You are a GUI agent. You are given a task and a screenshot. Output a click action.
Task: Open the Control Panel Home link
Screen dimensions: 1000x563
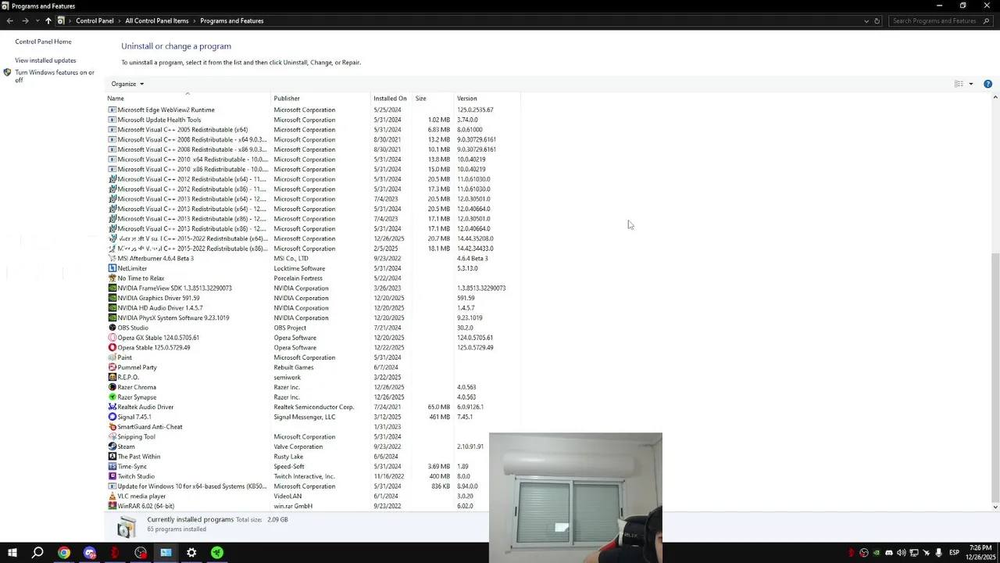[x=43, y=41]
